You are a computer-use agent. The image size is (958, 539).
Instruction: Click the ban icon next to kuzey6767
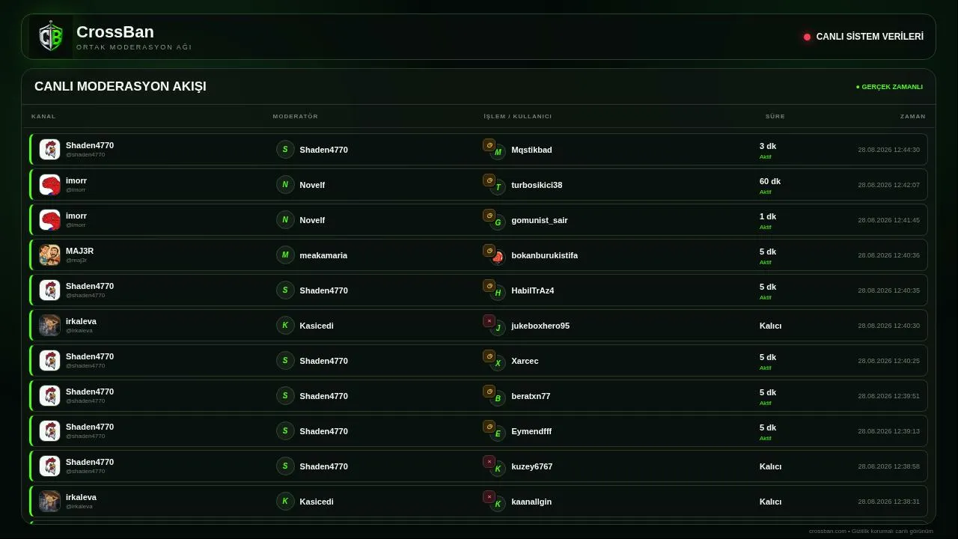[489, 462]
